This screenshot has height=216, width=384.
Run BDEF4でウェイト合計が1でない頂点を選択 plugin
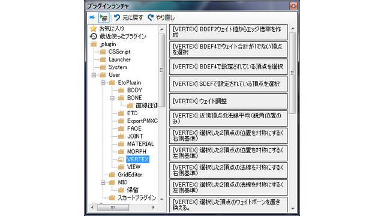pos(228,49)
